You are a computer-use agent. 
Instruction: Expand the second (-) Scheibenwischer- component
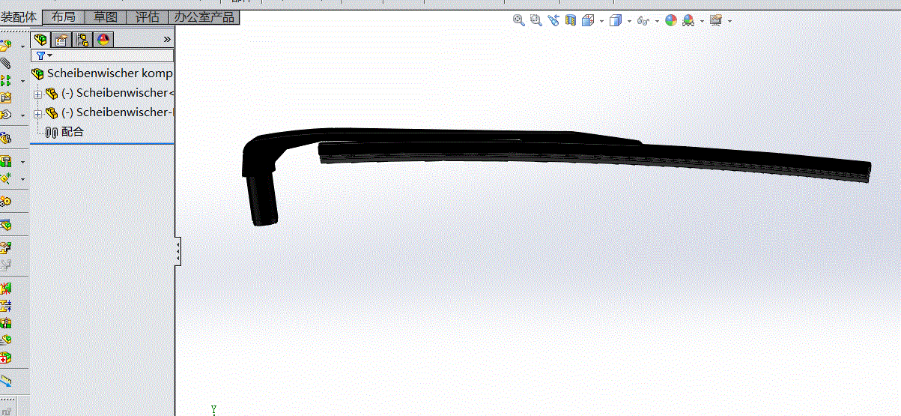[x=37, y=114]
